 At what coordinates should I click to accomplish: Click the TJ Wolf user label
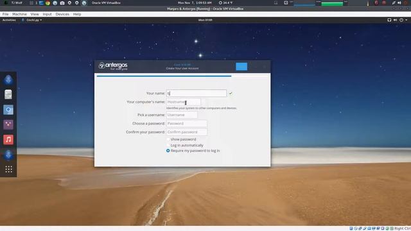[x=17, y=3]
